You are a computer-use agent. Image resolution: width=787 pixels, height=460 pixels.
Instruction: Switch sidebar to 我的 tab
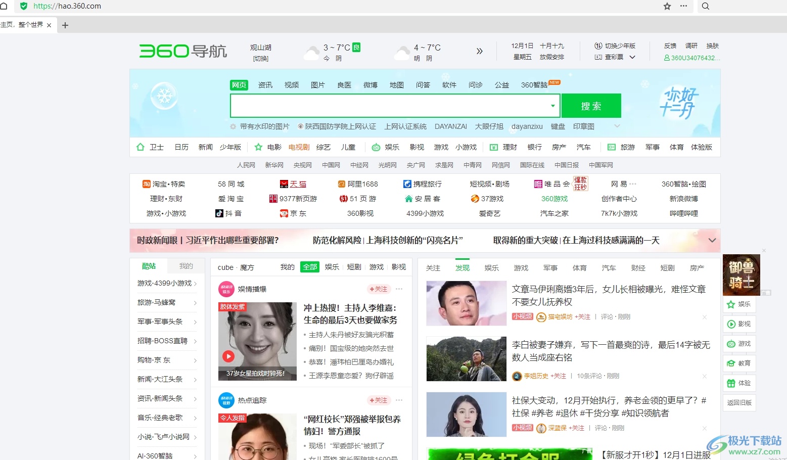click(x=186, y=266)
